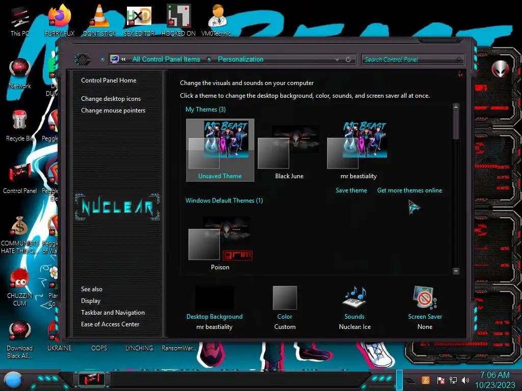Open the RansomWar desktop shortcut
This screenshot has width=522, height=391.
[x=179, y=348]
